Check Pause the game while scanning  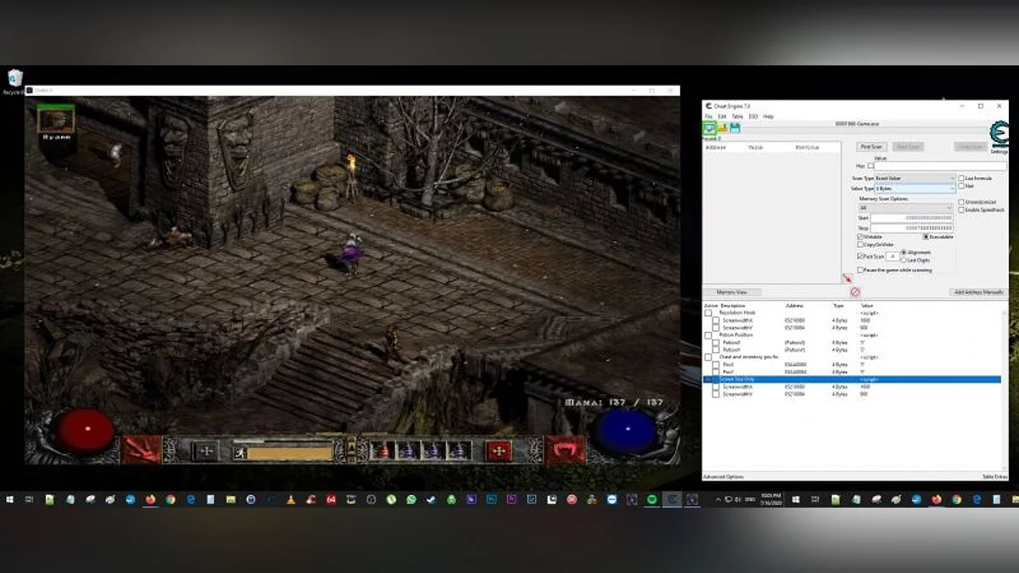coord(860,270)
